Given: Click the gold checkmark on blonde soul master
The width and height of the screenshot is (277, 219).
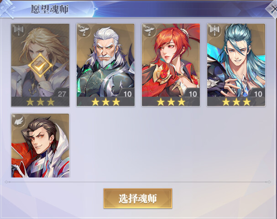Looking at the screenshot, I should click(x=40, y=65).
